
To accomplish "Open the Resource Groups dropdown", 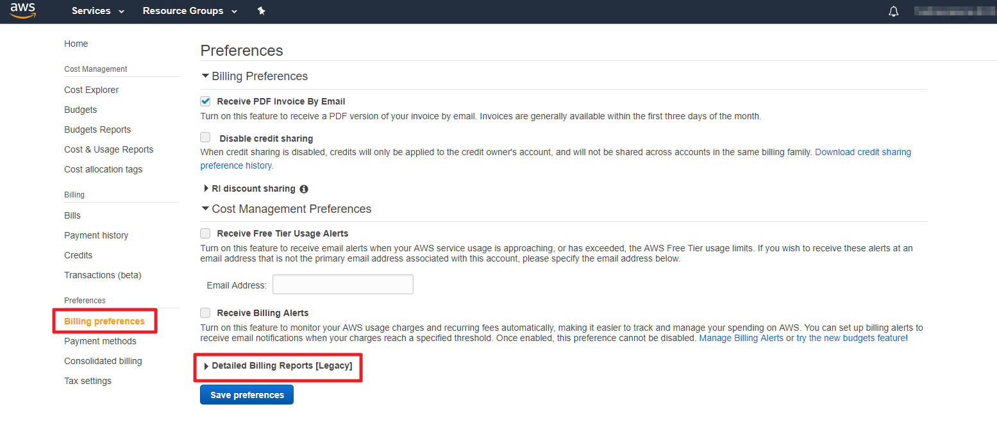I will (x=189, y=11).
